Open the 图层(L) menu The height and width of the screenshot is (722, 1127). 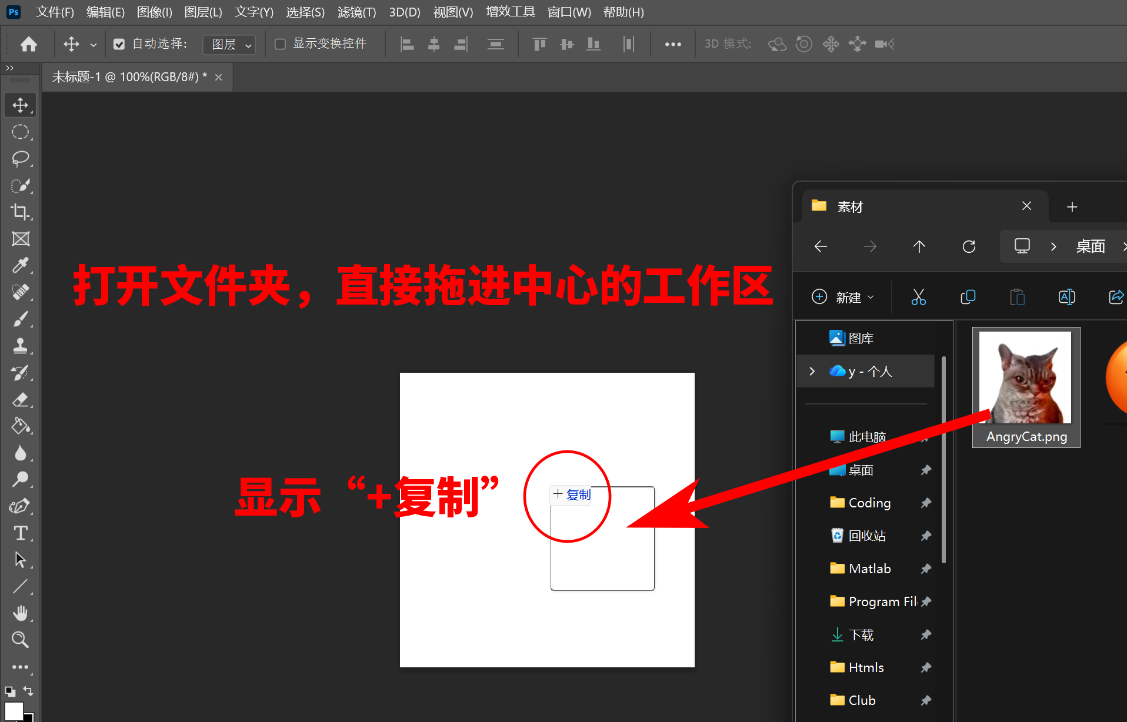203,12
